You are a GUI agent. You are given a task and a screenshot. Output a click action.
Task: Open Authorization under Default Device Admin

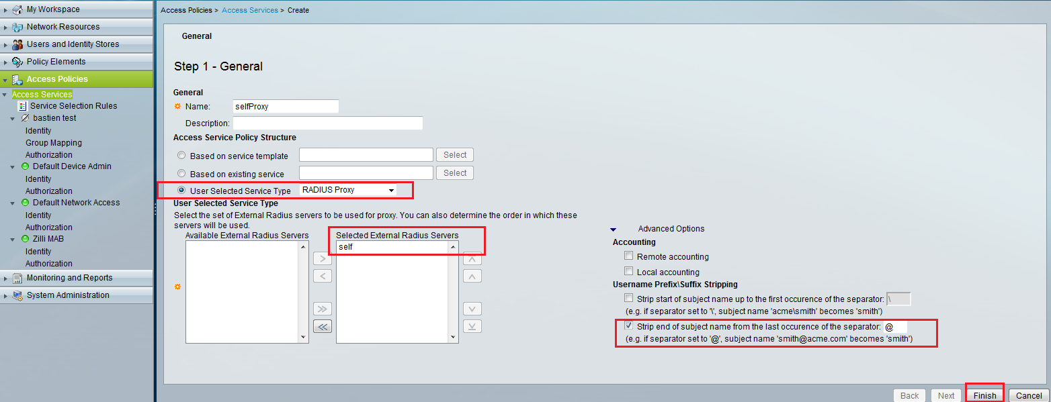click(49, 191)
